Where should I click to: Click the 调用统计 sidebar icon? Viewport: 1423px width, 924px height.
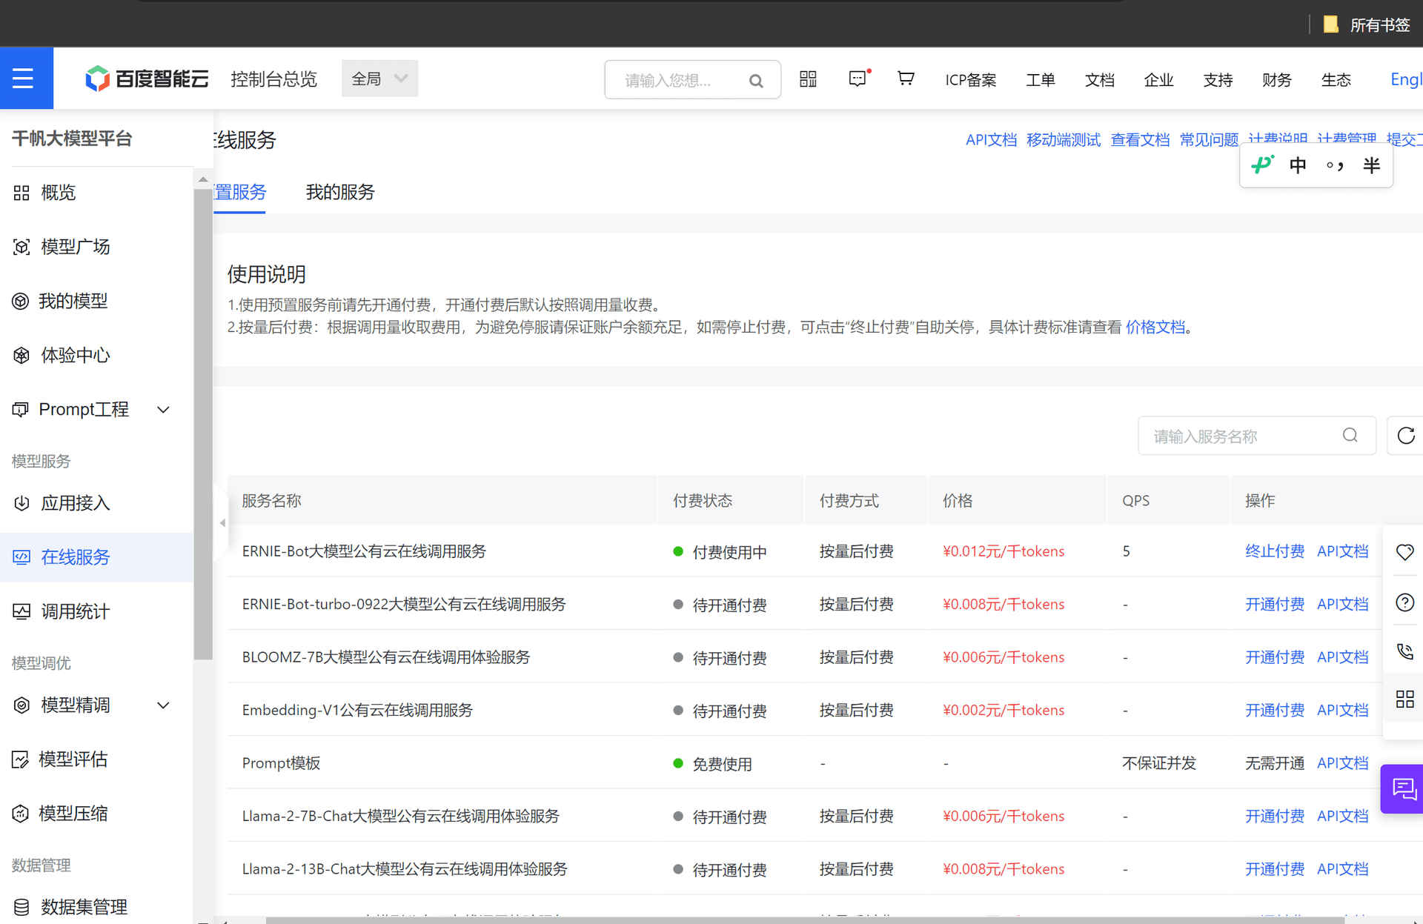point(21,612)
